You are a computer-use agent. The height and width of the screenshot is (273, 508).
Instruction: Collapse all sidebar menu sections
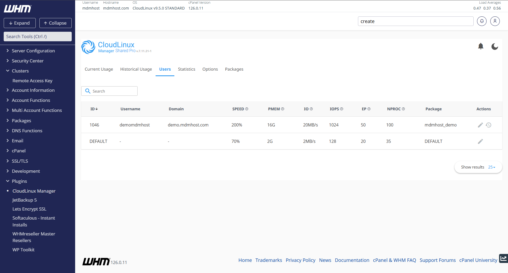click(x=56, y=23)
